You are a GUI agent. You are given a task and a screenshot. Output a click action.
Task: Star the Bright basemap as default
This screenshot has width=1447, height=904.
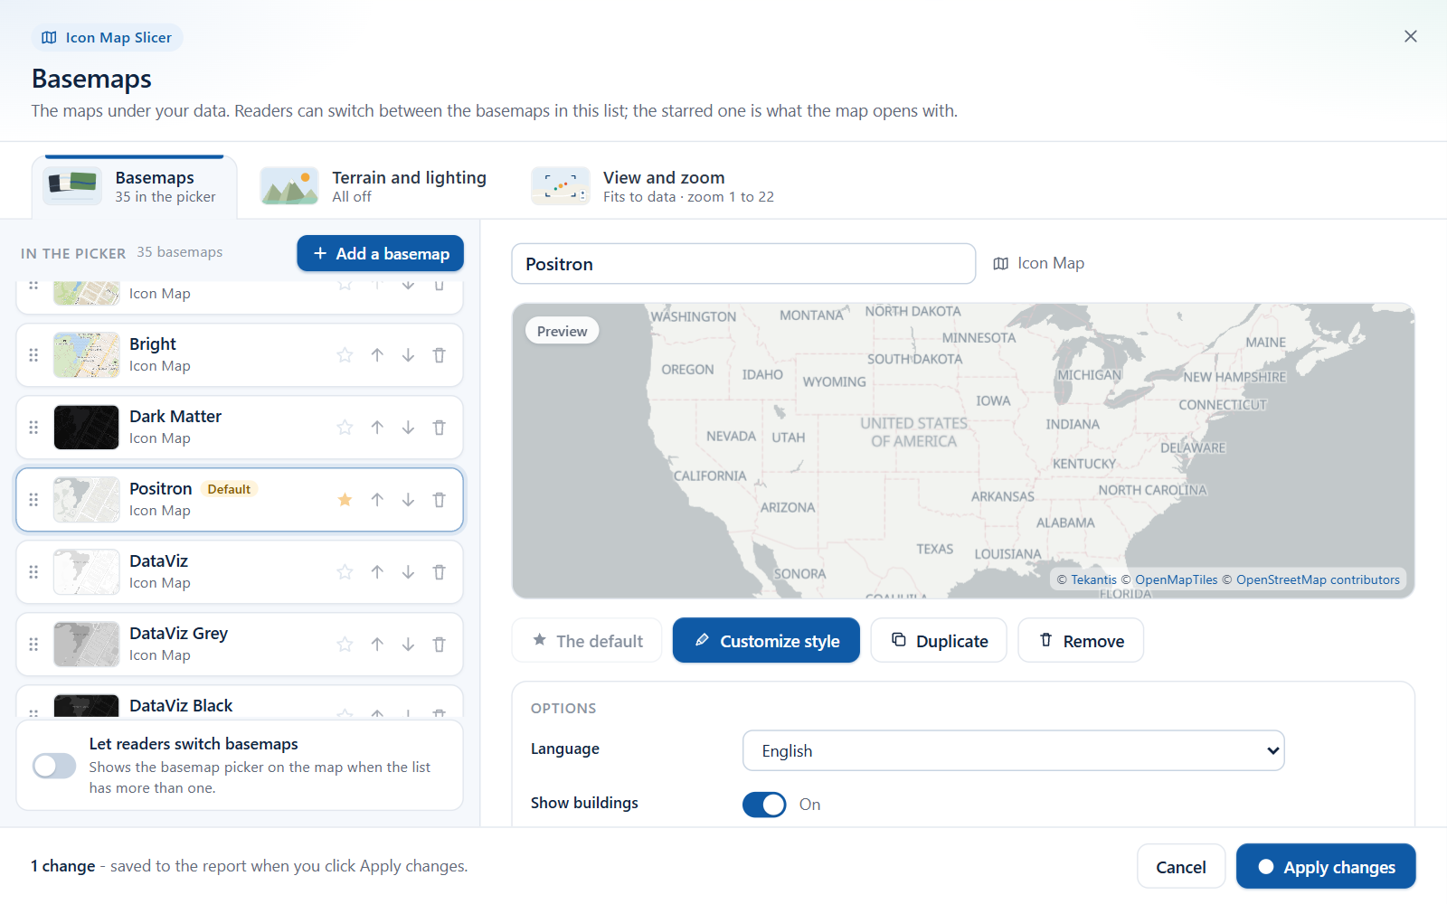(x=345, y=355)
